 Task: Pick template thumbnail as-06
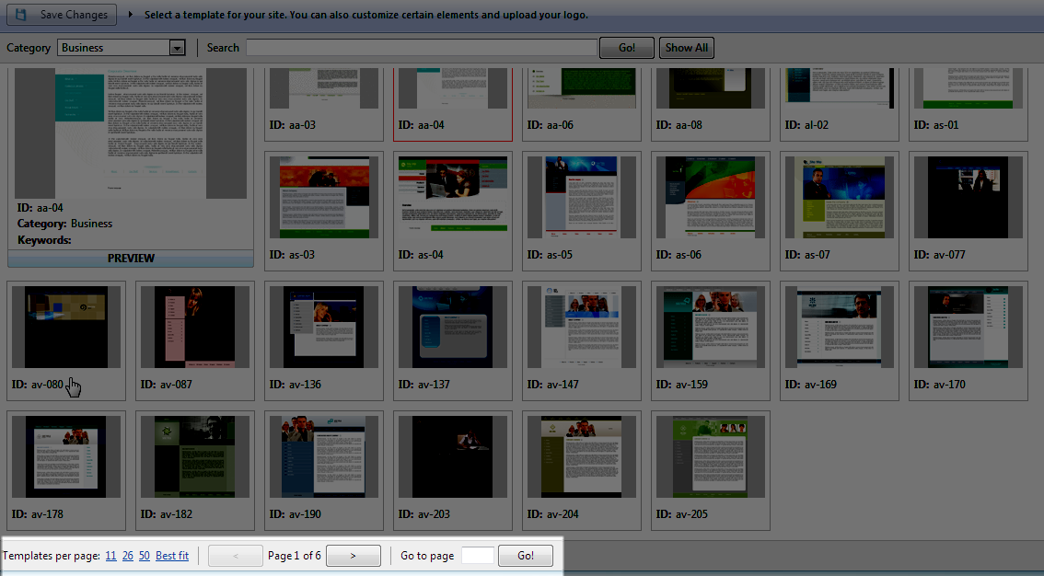pos(710,197)
